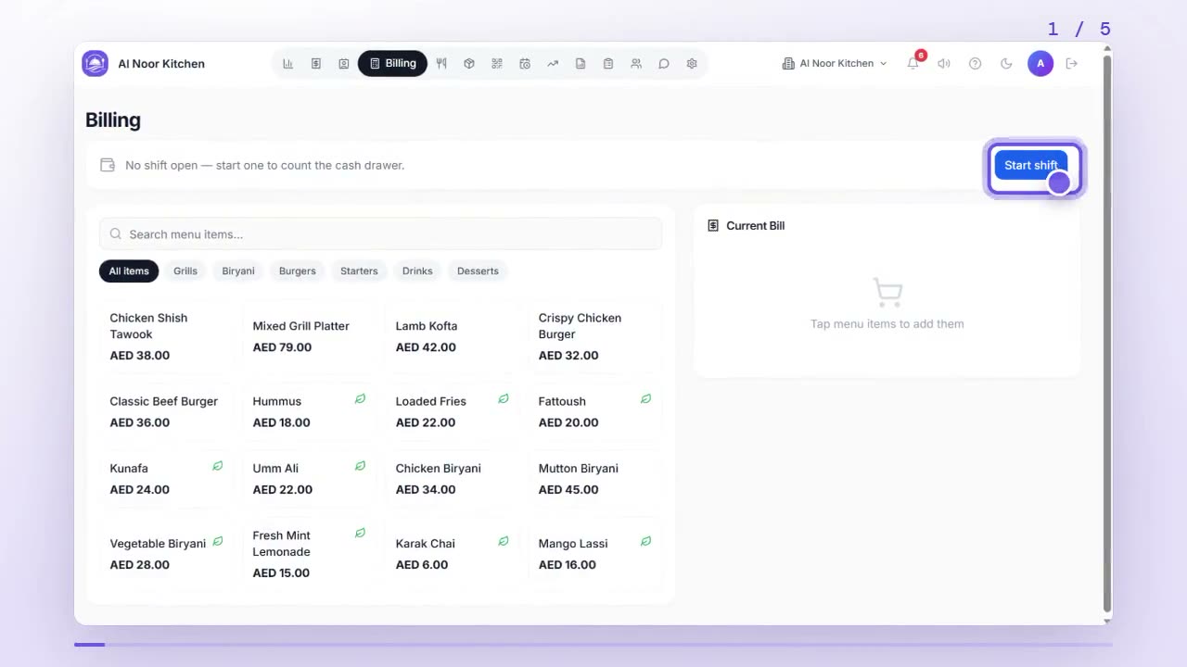This screenshot has height=667, width=1187.
Task: Add Fresh Mint Lemonade to bill
Action: [x=310, y=554]
